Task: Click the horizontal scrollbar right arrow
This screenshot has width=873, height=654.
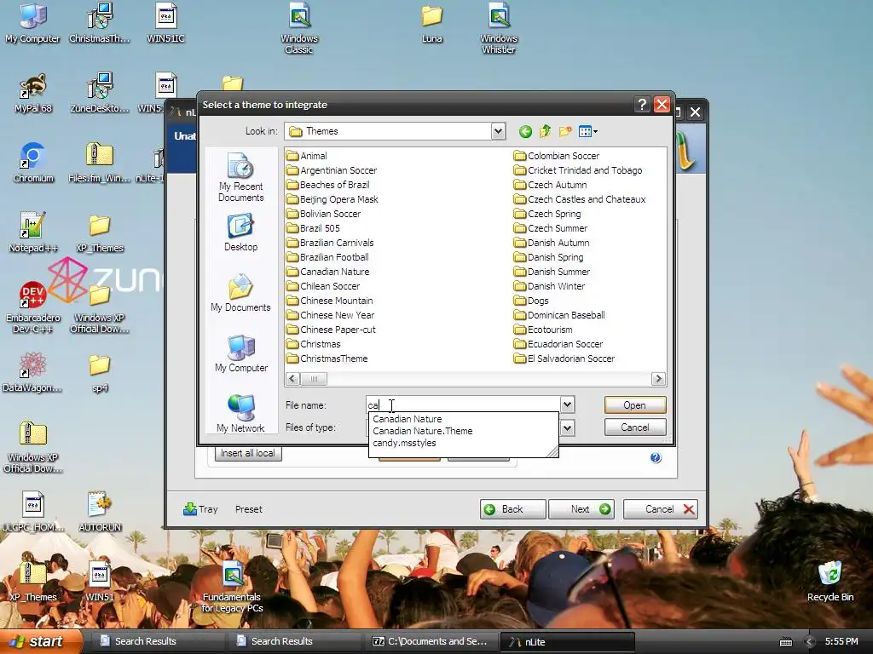Action: point(658,379)
